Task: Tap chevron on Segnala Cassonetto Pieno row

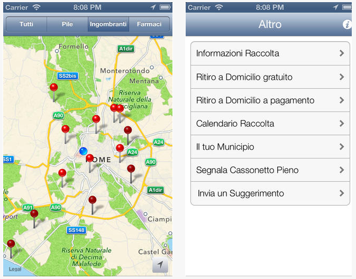Action: point(342,170)
